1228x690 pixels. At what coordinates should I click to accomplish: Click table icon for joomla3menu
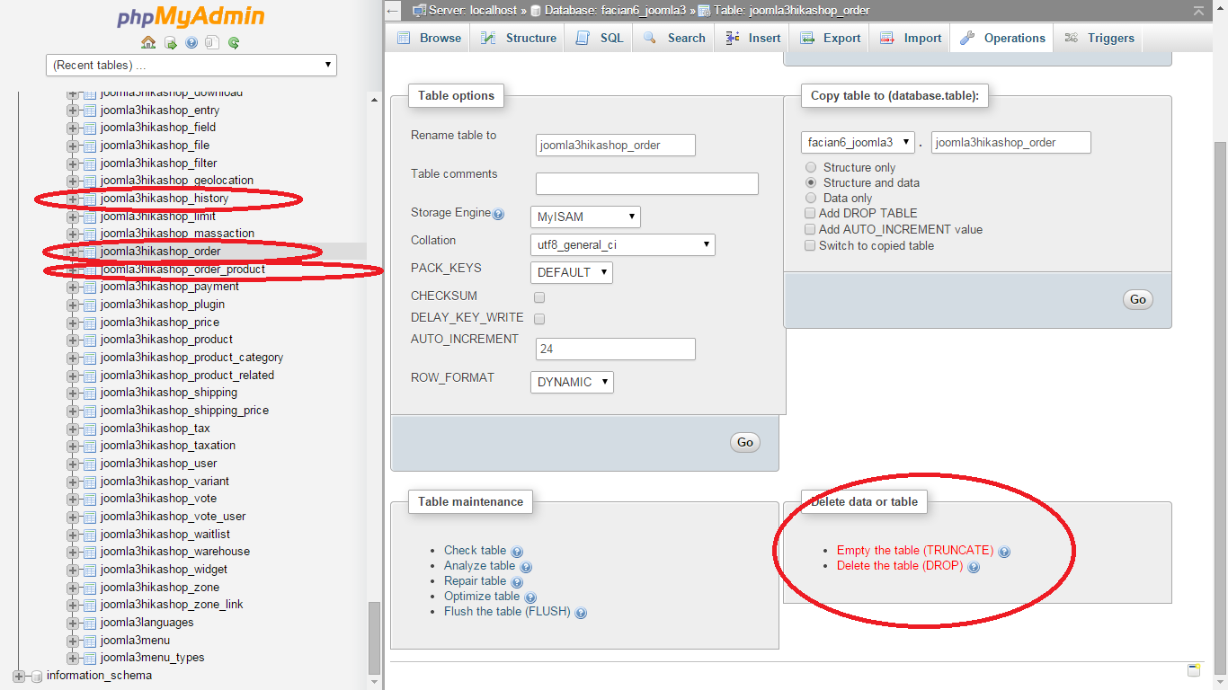[90, 641]
